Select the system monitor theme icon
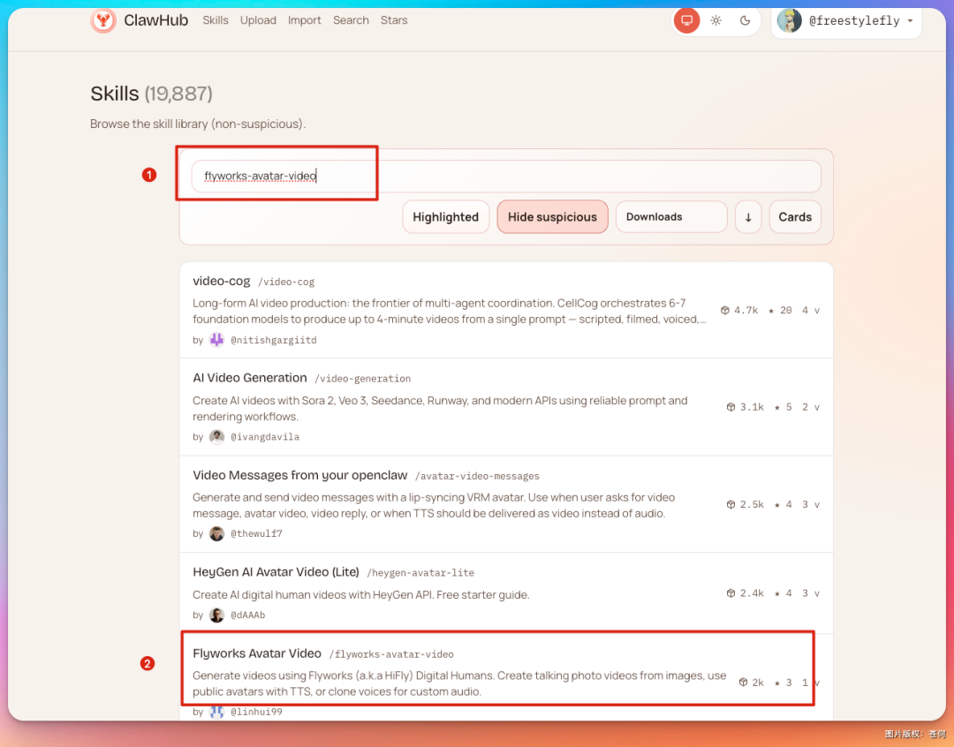 (686, 20)
